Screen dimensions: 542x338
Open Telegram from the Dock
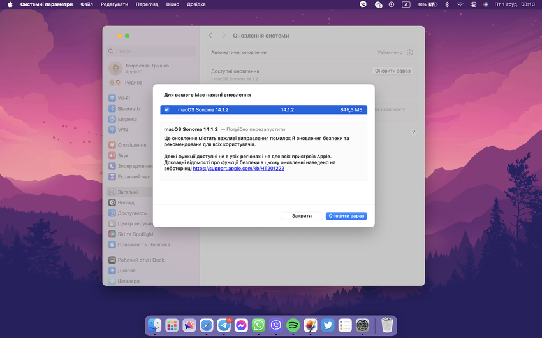[224, 325]
